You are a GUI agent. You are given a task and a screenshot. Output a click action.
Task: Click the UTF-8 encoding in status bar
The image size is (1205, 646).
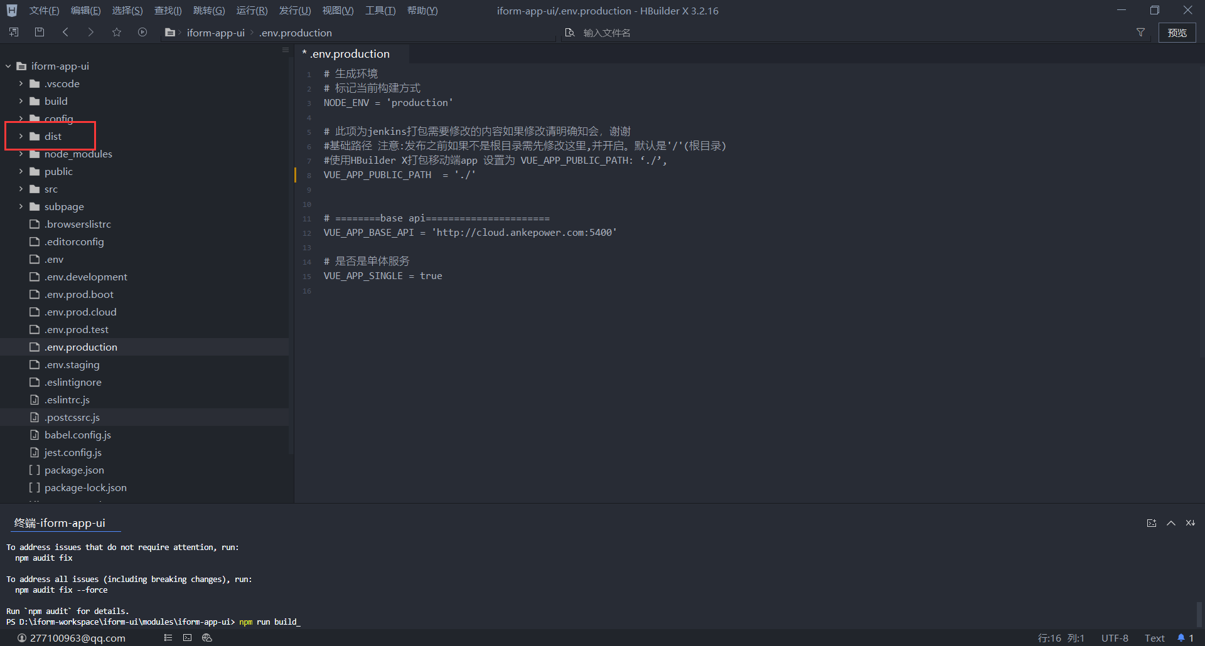coord(1114,638)
